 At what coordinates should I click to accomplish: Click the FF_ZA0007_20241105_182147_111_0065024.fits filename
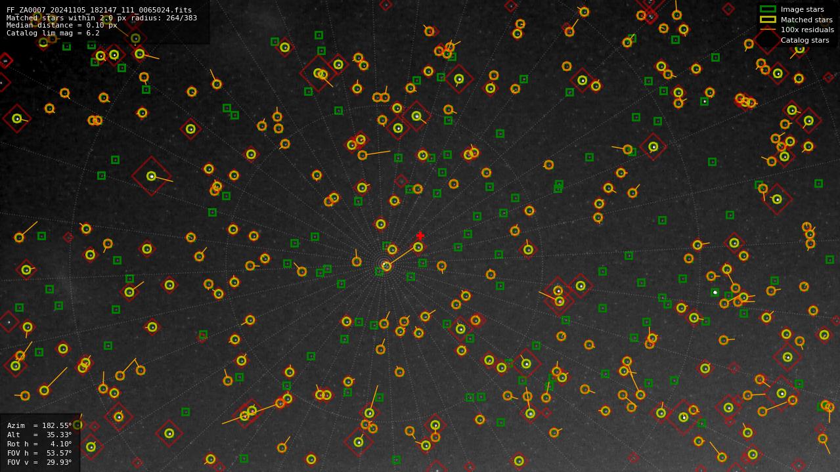[x=99, y=10]
